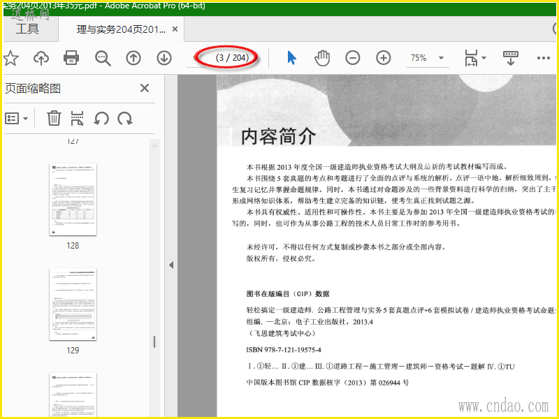
Task: Click the 页面缩略图 panel title
Action: point(33,89)
